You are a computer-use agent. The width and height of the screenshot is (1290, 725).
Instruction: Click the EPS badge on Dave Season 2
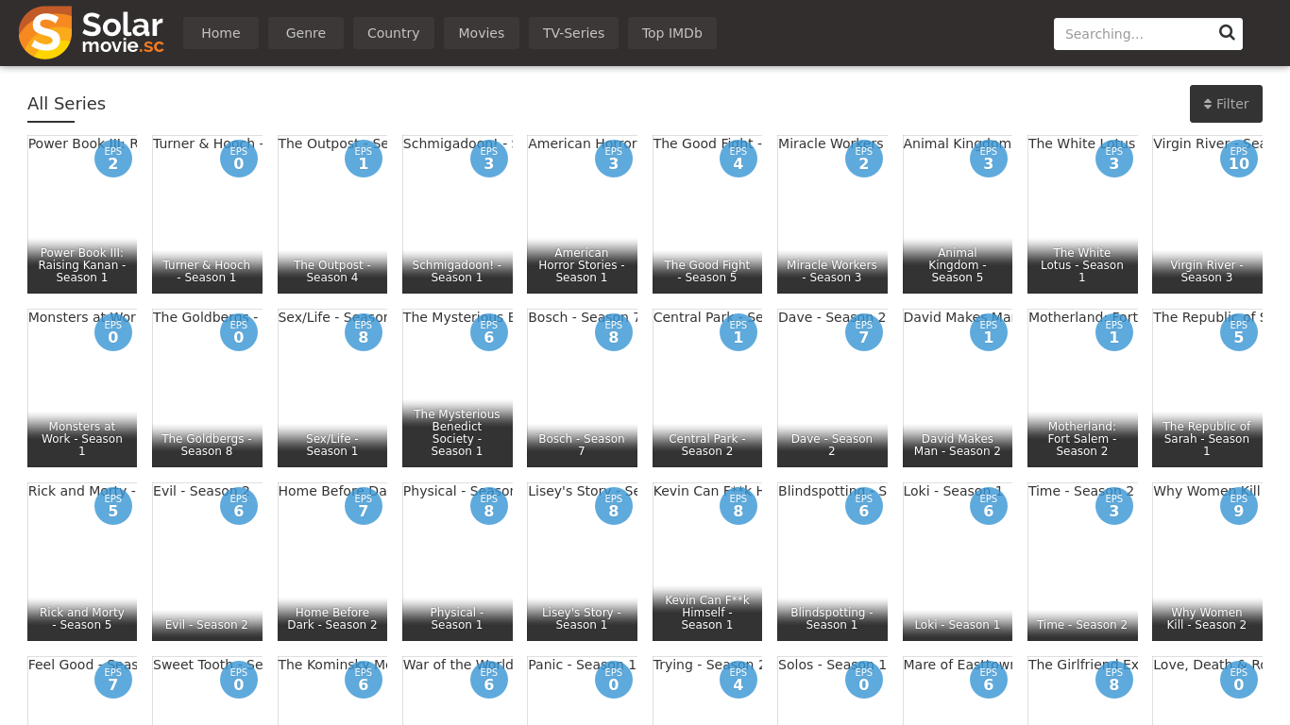click(863, 332)
